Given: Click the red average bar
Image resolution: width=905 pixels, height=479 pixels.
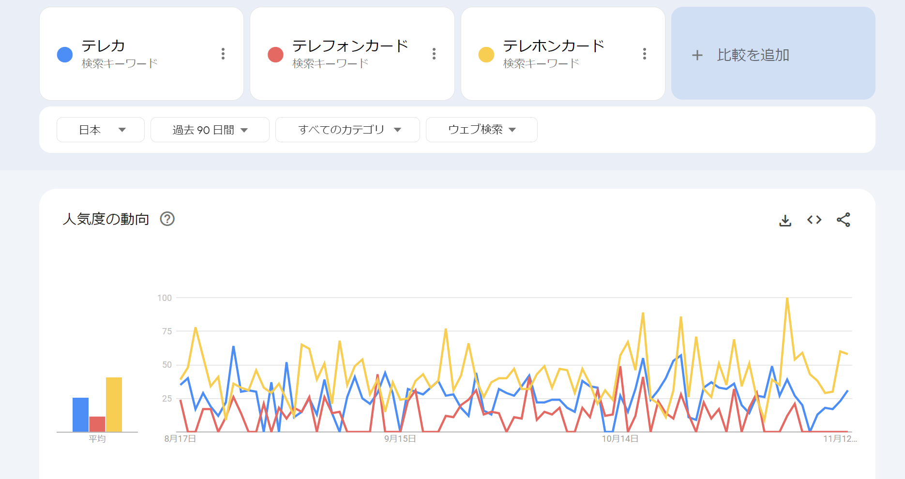Looking at the screenshot, I should [97, 424].
